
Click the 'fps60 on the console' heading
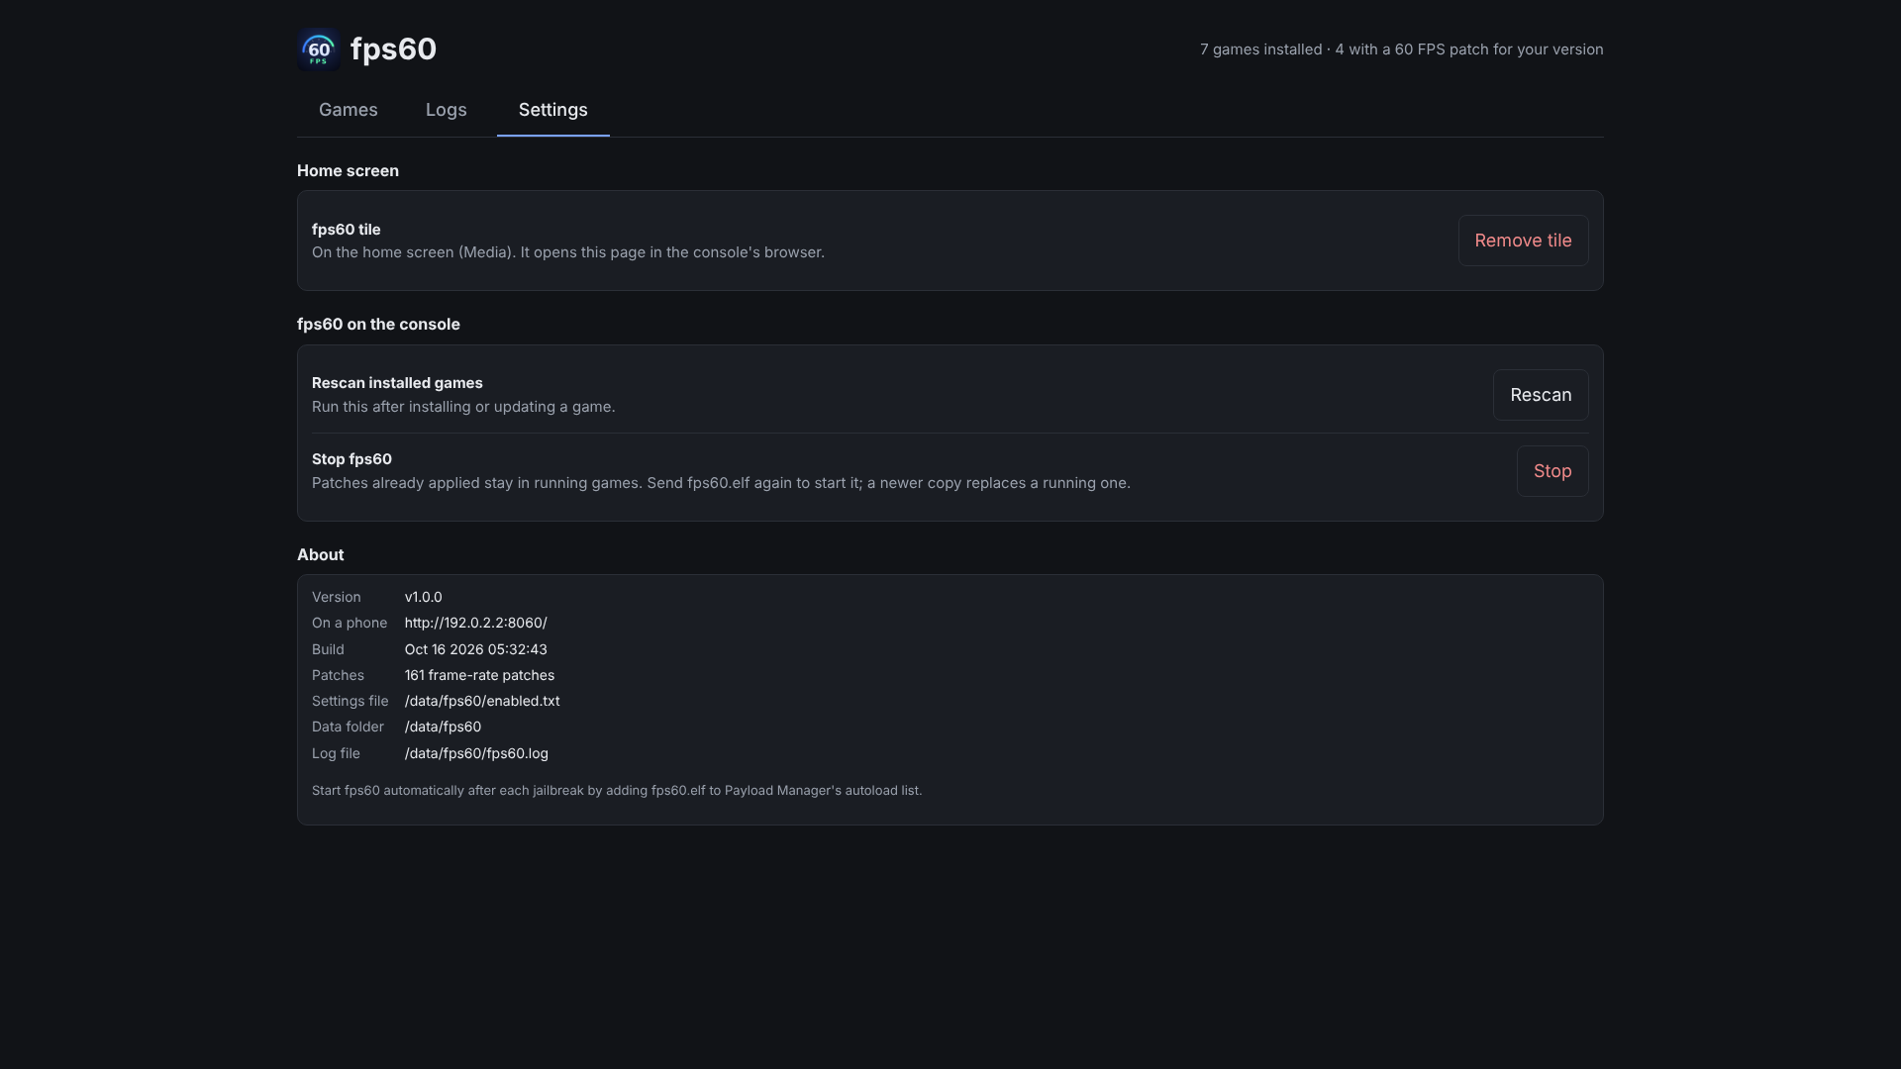378,325
